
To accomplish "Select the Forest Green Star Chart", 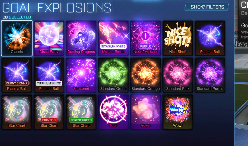I will click(81, 112).
